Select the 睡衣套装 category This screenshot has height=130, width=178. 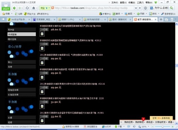(x=22, y=39)
